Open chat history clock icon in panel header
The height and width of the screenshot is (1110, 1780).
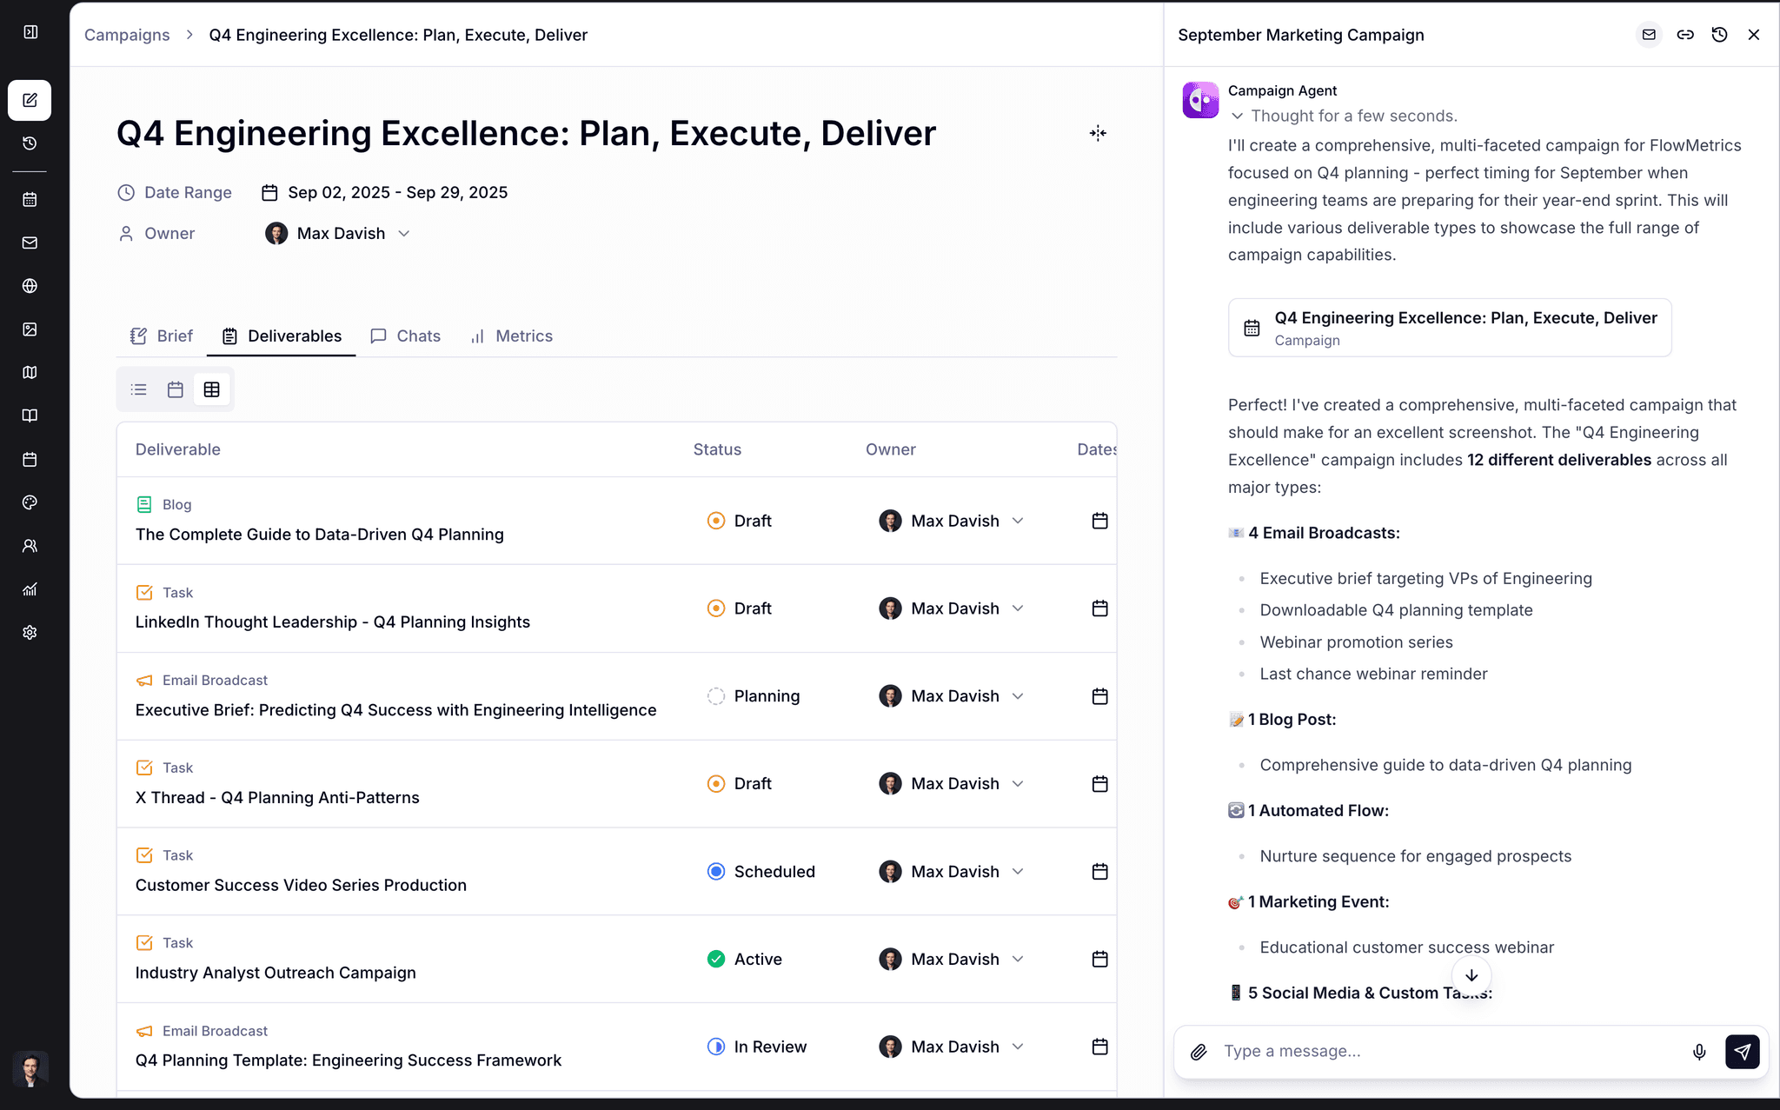[1719, 35]
